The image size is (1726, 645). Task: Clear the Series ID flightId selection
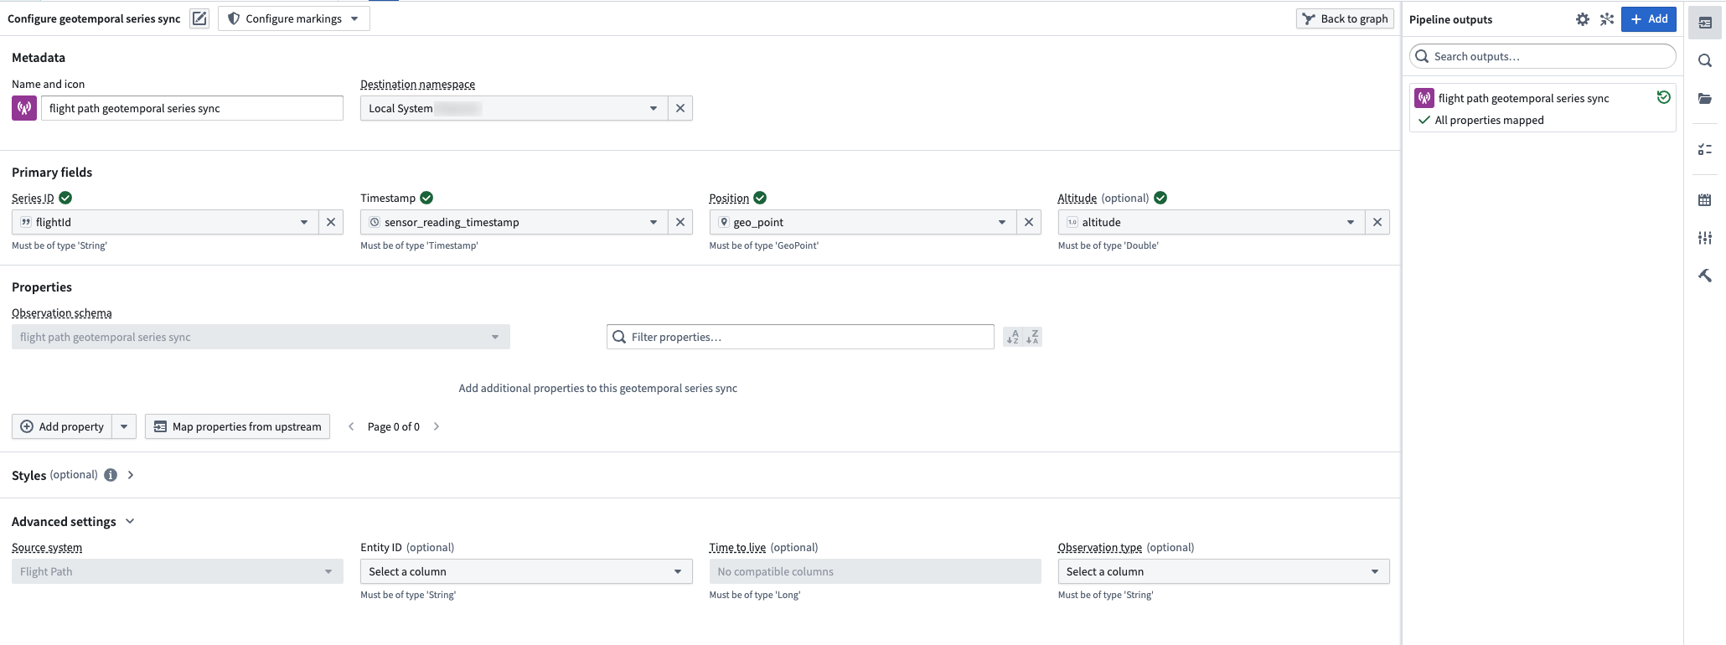pos(331,222)
